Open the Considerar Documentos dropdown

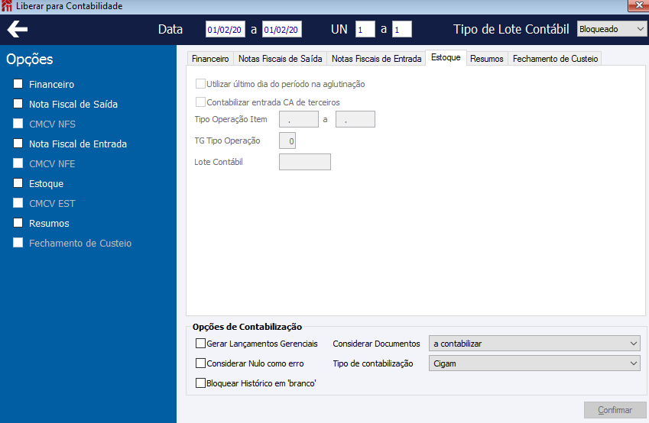pos(534,344)
